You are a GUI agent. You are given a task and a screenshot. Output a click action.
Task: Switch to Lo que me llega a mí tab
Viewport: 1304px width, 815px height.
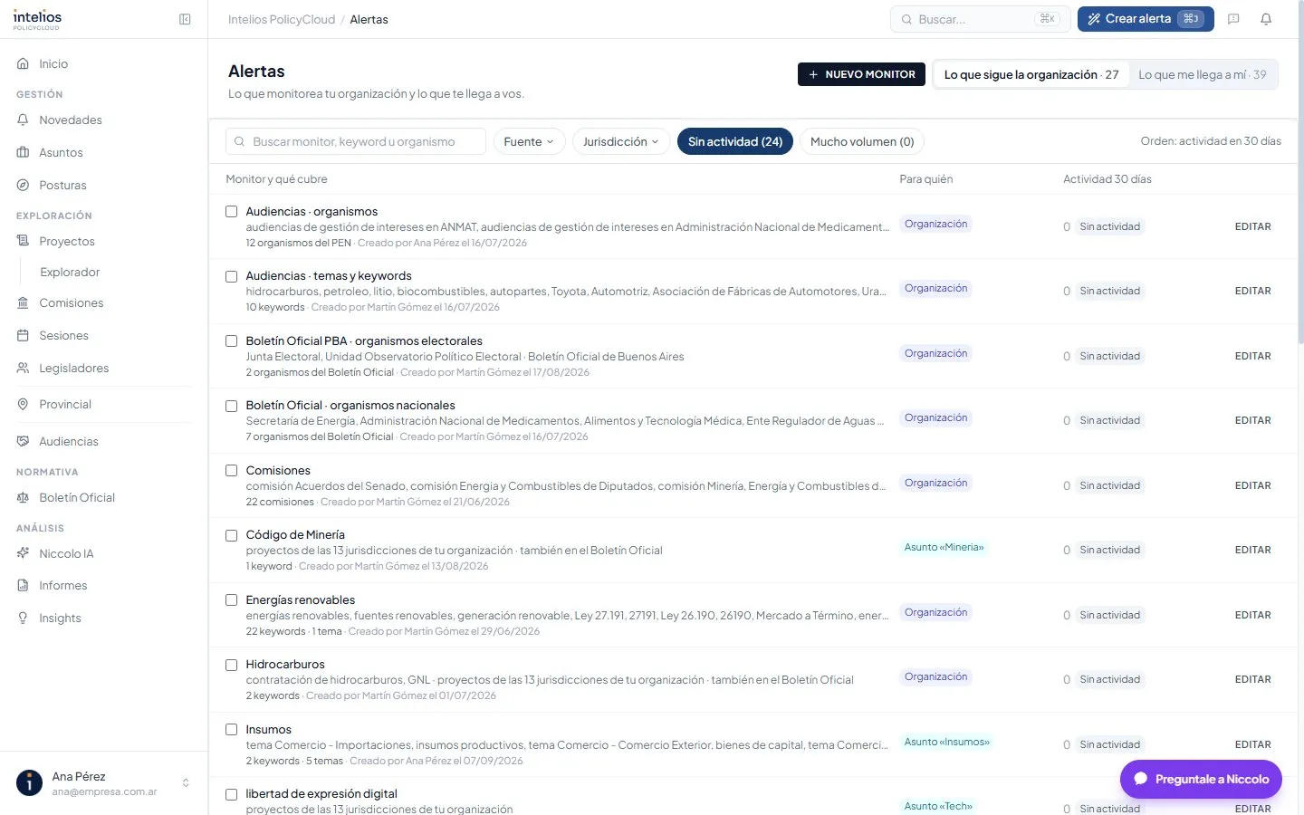pos(1203,75)
